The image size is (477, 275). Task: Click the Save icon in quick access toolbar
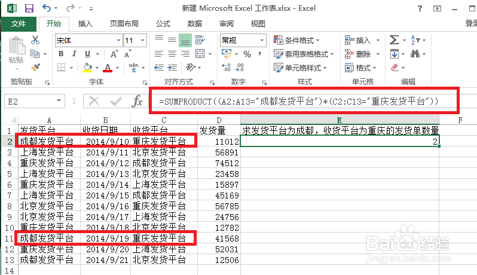29,8
